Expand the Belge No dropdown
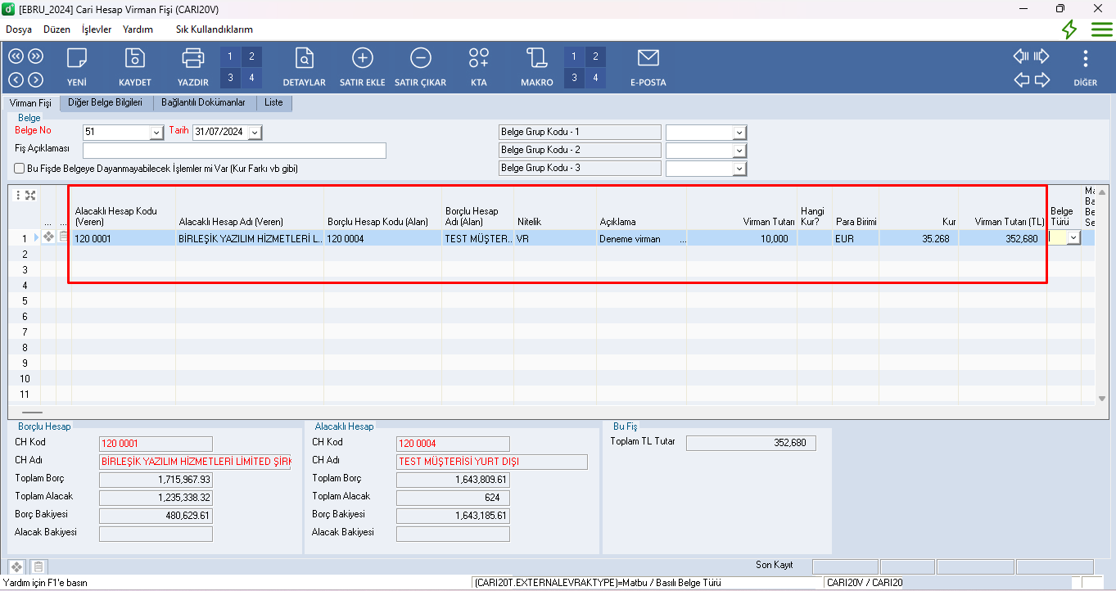This screenshot has width=1116, height=591. point(156,133)
